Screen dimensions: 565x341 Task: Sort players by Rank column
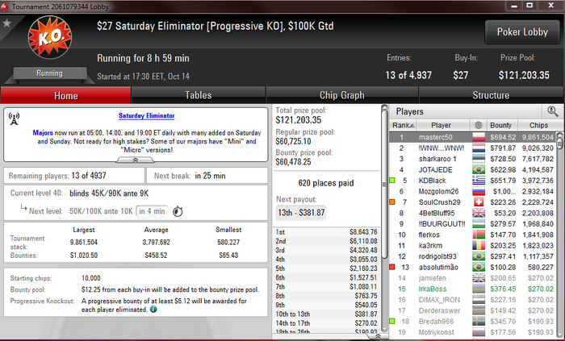pos(404,125)
